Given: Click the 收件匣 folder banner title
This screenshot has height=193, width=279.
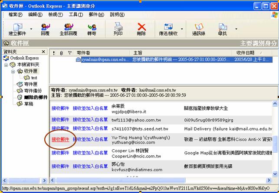Looking at the screenshot, I should 20,43.
